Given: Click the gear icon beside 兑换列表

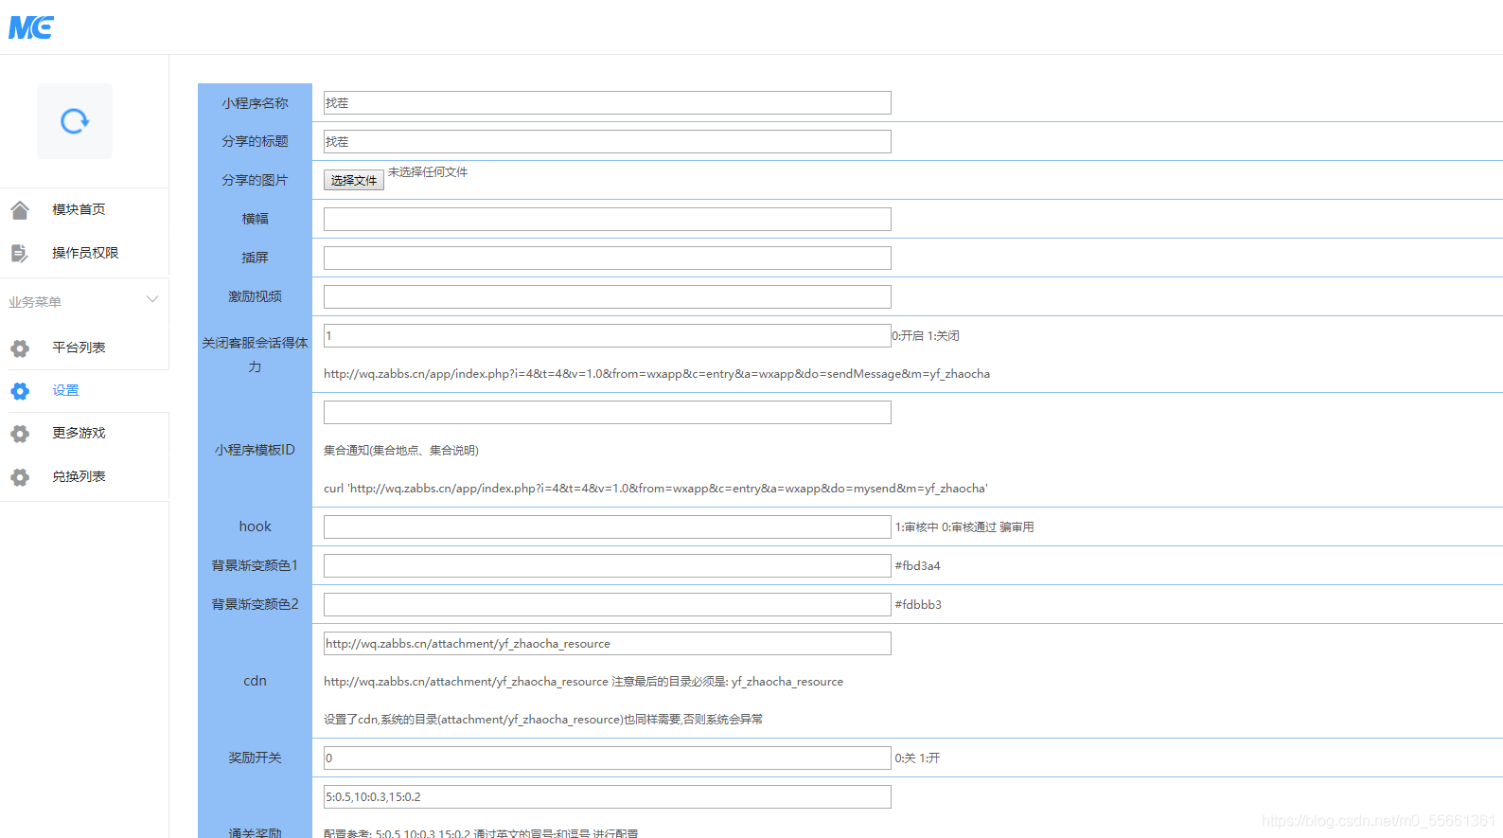Looking at the screenshot, I should point(20,477).
